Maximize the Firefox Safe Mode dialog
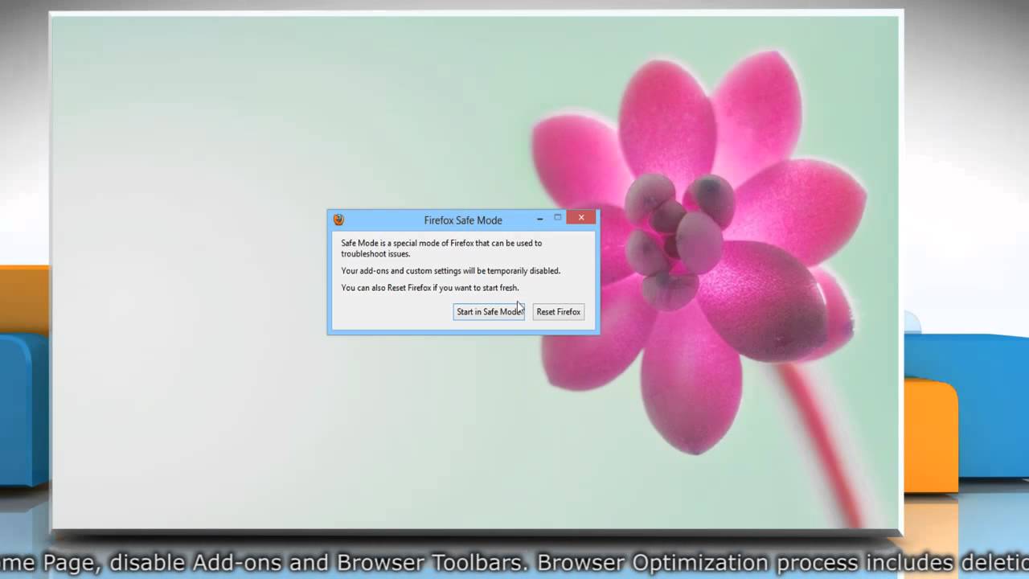 tap(557, 218)
